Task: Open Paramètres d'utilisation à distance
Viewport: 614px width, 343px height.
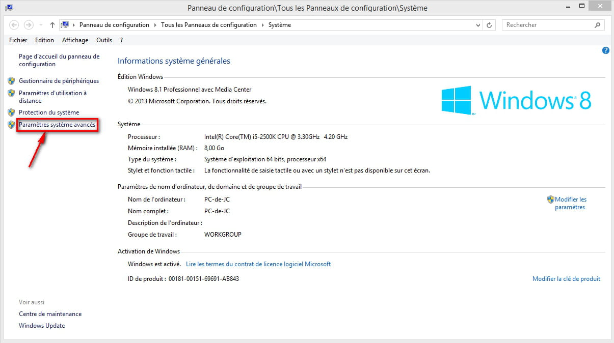Action: pyautogui.click(x=52, y=97)
